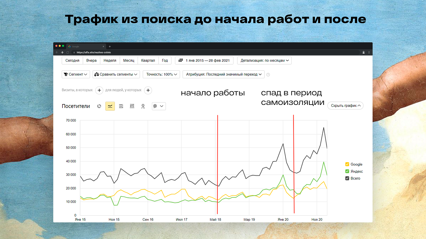Open the Сравнить сегменты option
426x239 pixels.
coord(116,74)
